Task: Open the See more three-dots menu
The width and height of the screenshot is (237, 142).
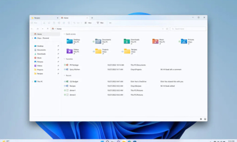Action: [x=110, y=23]
